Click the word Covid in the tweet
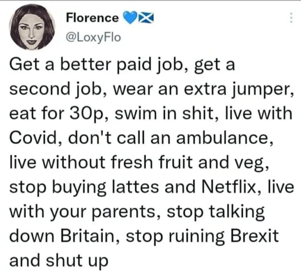The image size is (301, 273). click(33, 138)
